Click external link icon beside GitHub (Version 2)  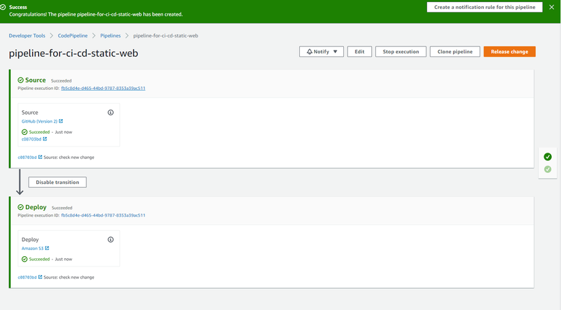(x=61, y=121)
